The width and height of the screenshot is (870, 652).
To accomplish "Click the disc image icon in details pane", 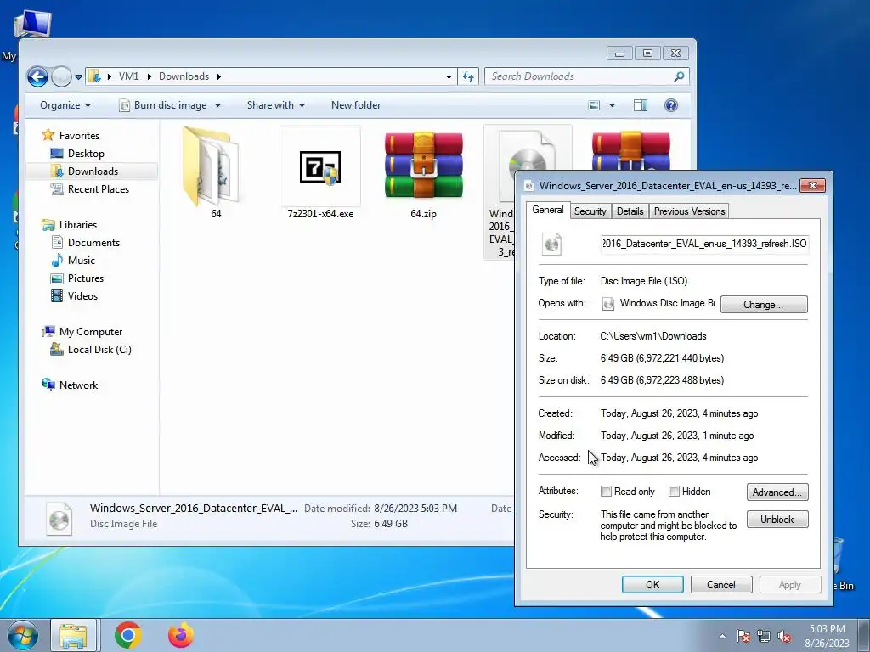I will (x=59, y=519).
